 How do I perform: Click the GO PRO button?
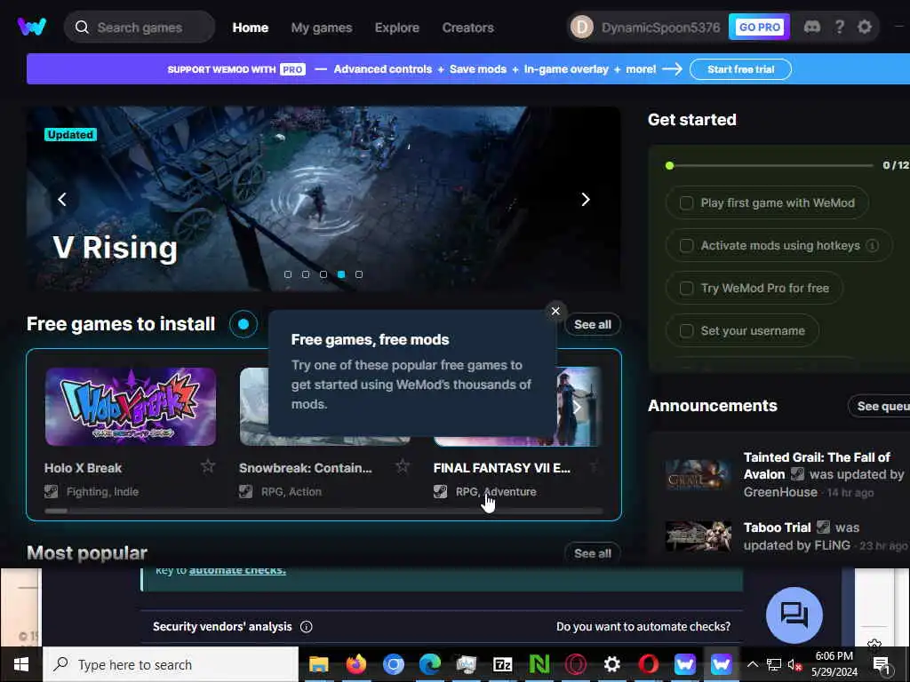click(759, 27)
